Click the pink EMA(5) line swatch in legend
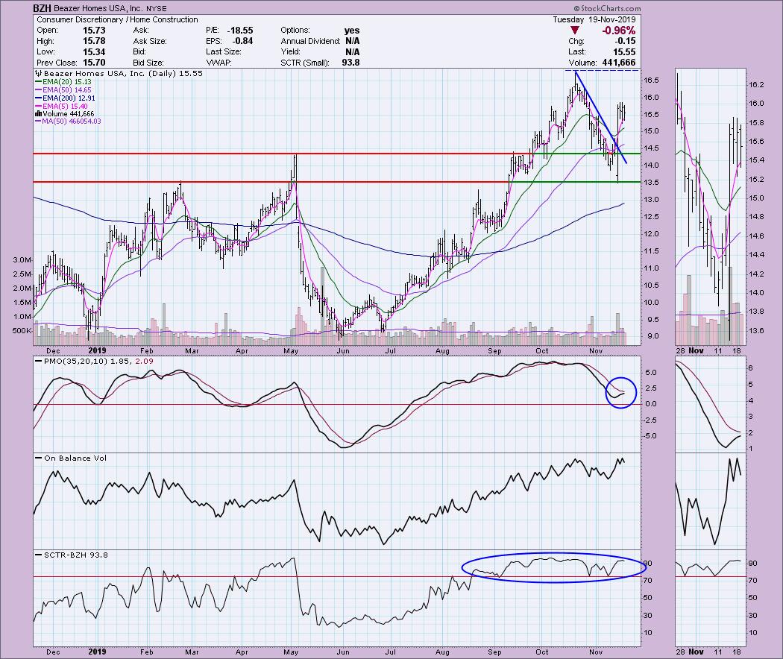Screen dimensions: 783x659 coord(39,107)
